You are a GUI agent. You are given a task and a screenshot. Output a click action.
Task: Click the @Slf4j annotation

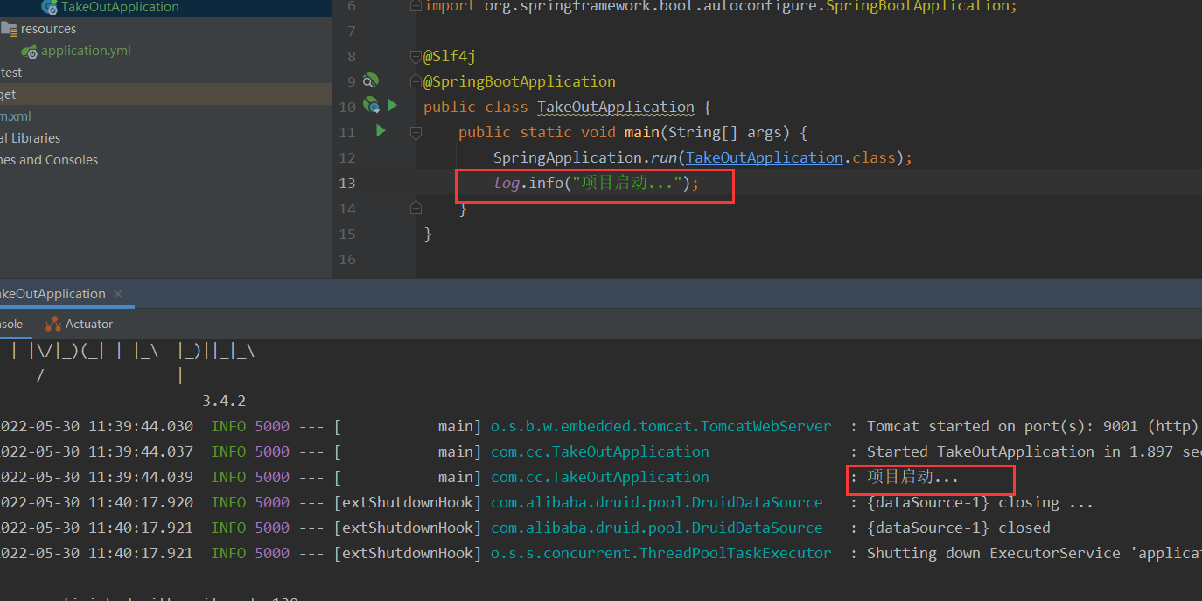pos(450,56)
